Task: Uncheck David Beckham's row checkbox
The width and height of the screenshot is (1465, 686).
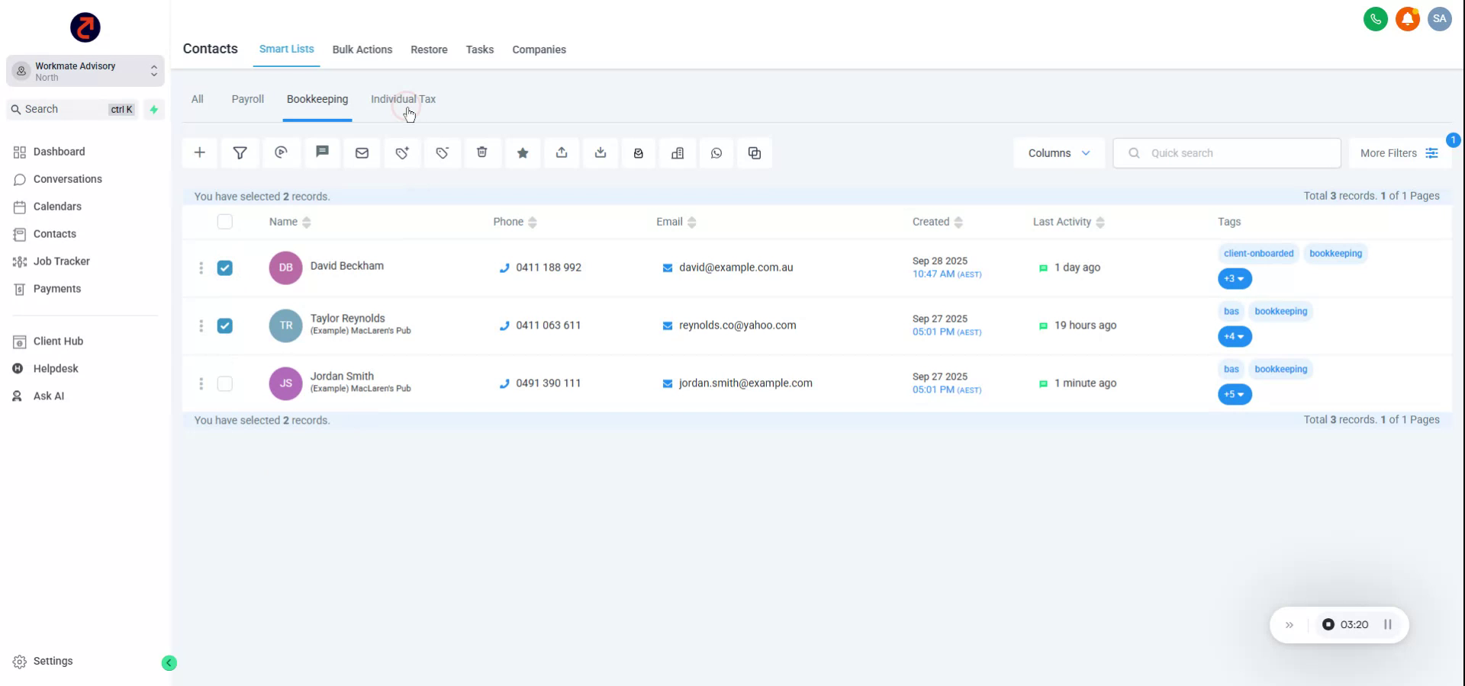Action: (225, 268)
